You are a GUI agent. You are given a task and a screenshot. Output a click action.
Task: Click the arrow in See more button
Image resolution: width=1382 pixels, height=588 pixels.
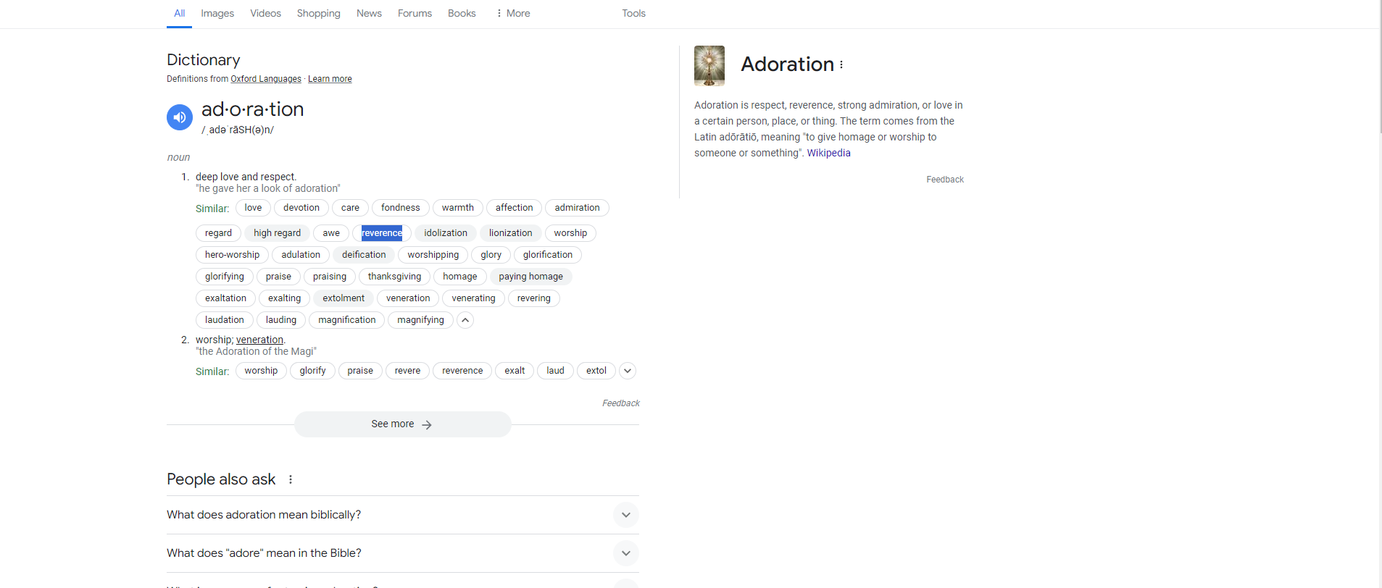coord(427,425)
